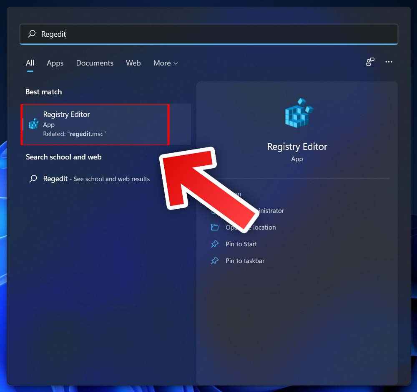Click the Registry Editor title in preview pane
Screen dimensions: 417x392
[297, 147]
